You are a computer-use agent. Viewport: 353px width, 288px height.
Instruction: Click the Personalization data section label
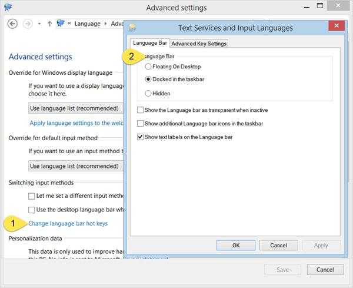tap(35, 239)
